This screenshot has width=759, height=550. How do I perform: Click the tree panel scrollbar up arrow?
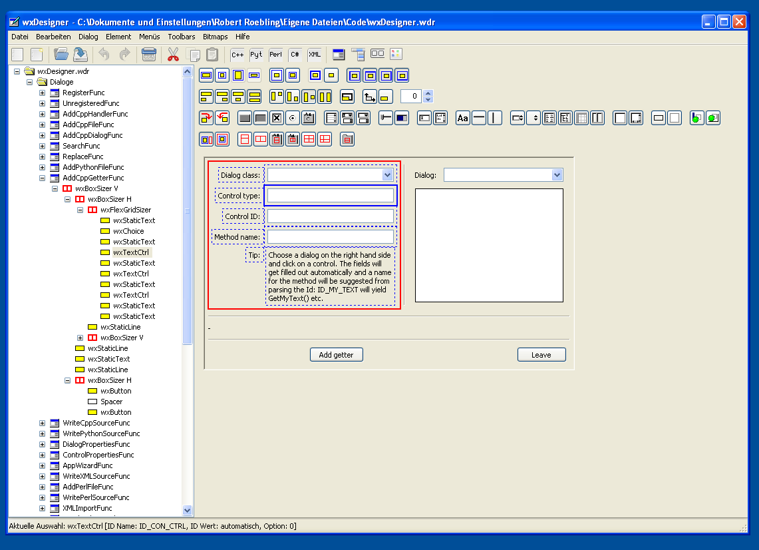coord(188,72)
